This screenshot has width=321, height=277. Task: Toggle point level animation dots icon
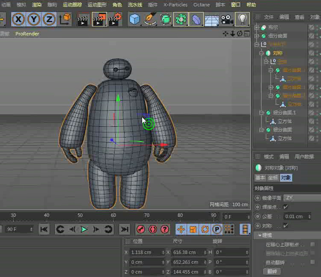[x=229, y=229]
